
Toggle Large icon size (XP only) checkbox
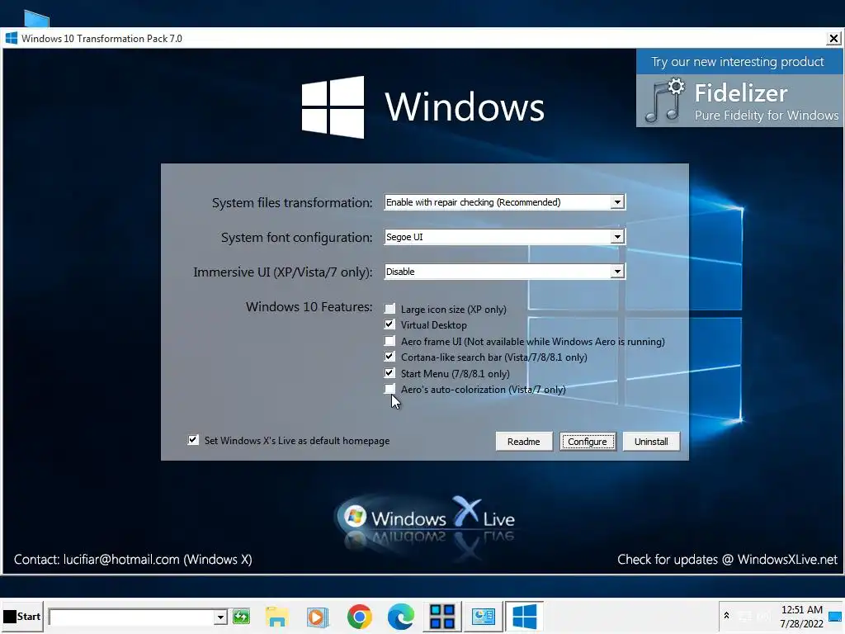coord(389,309)
